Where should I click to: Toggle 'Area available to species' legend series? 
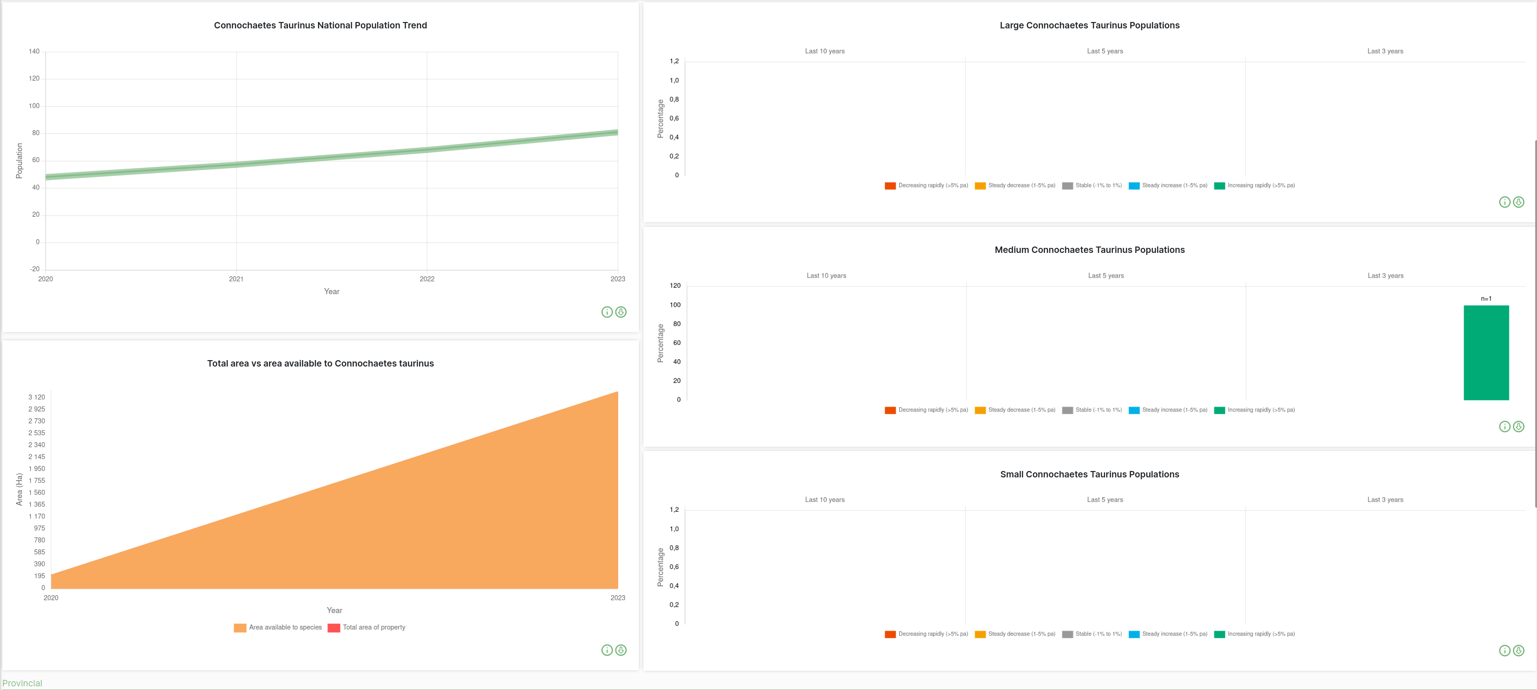point(278,627)
